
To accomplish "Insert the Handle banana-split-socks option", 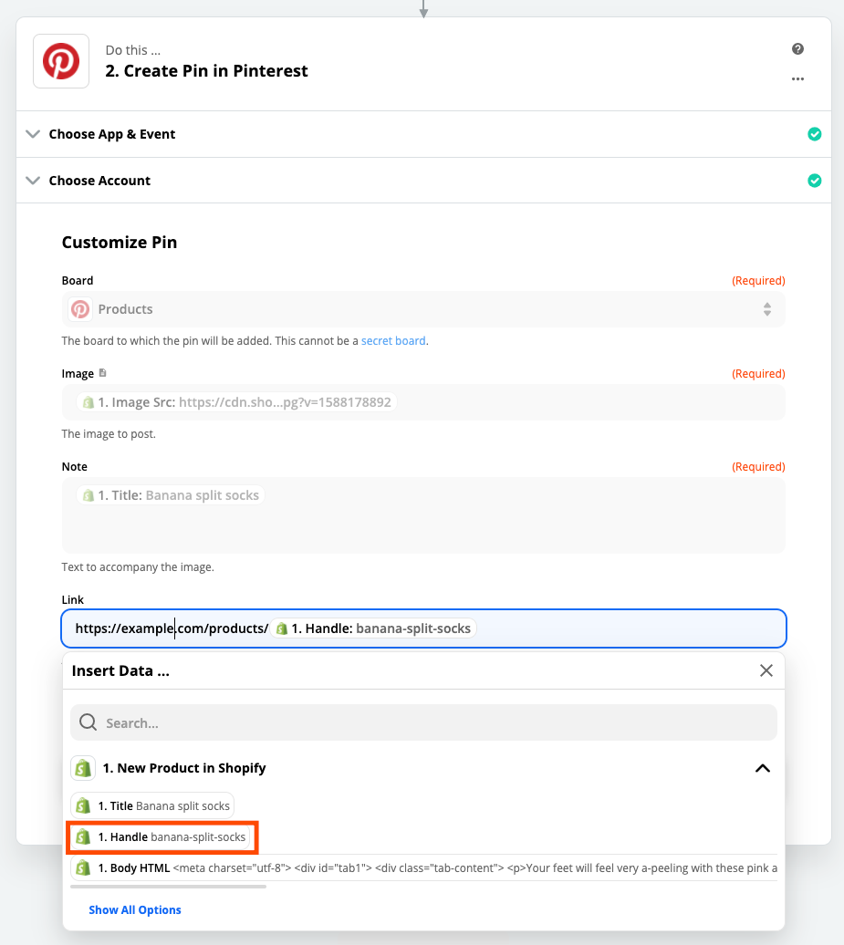I will pyautogui.click(x=161, y=837).
